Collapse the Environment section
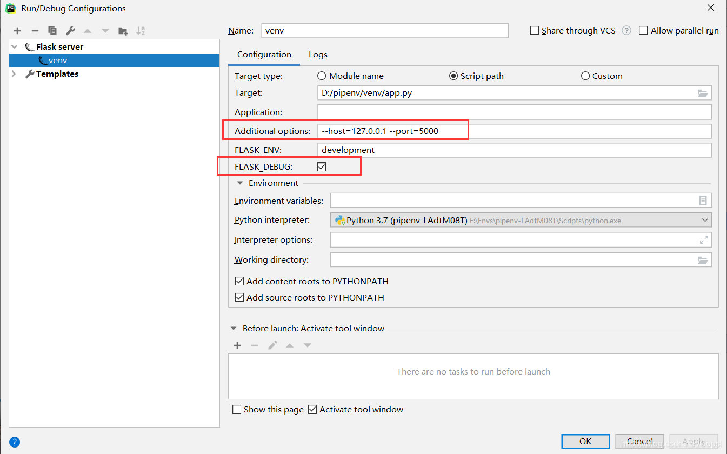 [x=240, y=183]
